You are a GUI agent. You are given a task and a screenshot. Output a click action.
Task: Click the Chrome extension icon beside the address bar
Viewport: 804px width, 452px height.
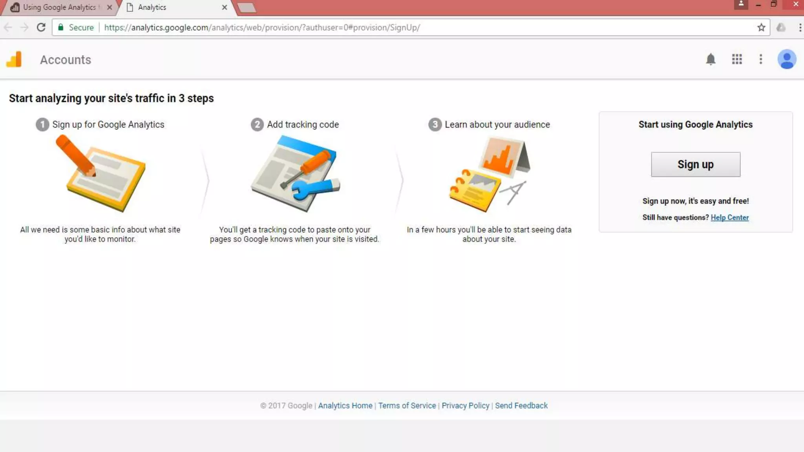pos(781,27)
